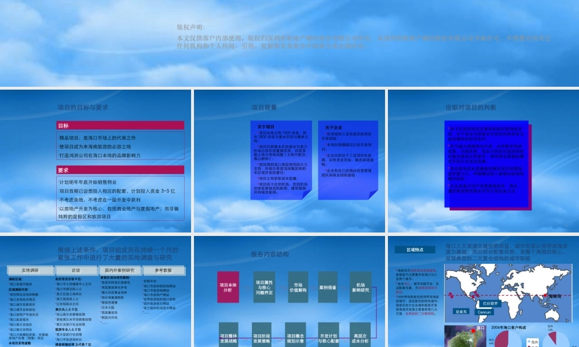This screenshot has width=579, height=347.
Task: Click the 2006年海口客户构成 chart title
Action: tap(508, 327)
